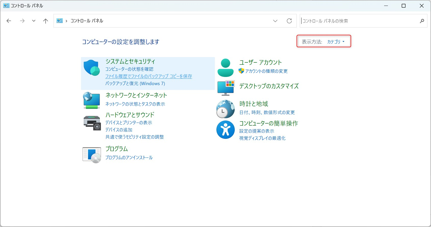Viewport: 431px width, 227px height.
Task: Open 視覚ディスプレイの最適化 link
Action: pyautogui.click(x=262, y=138)
